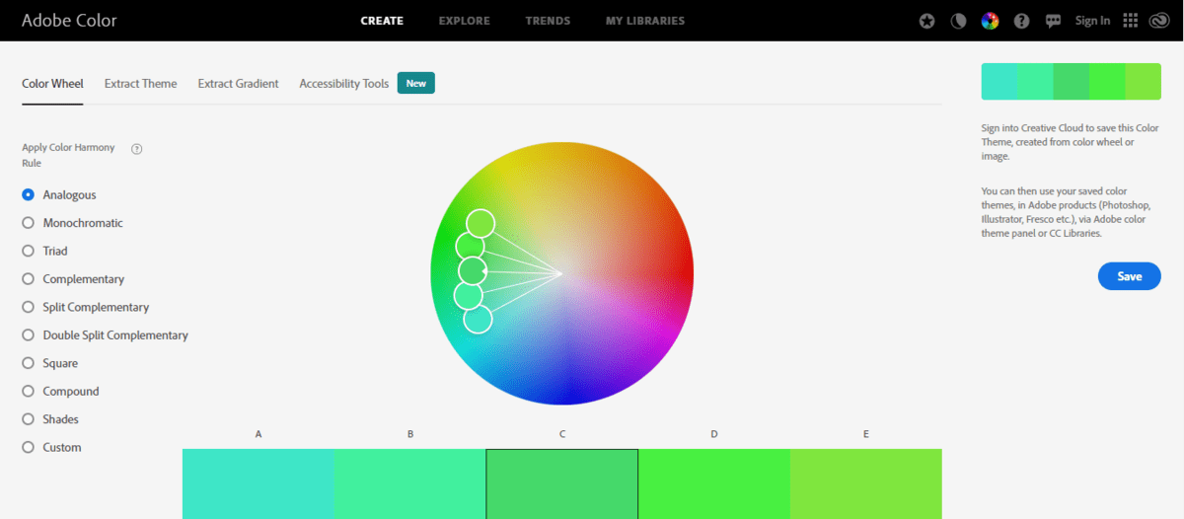Click 'Apply Color Harmony Rule' label
This screenshot has width=1184, height=519.
[x=68, y=155]
